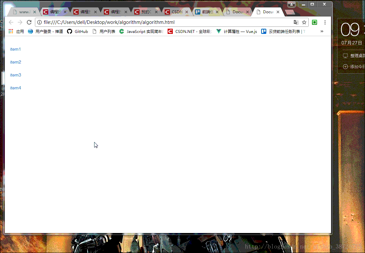Open the GitHub bookmark
Screen dimensions: 365x253
[78, 31]
